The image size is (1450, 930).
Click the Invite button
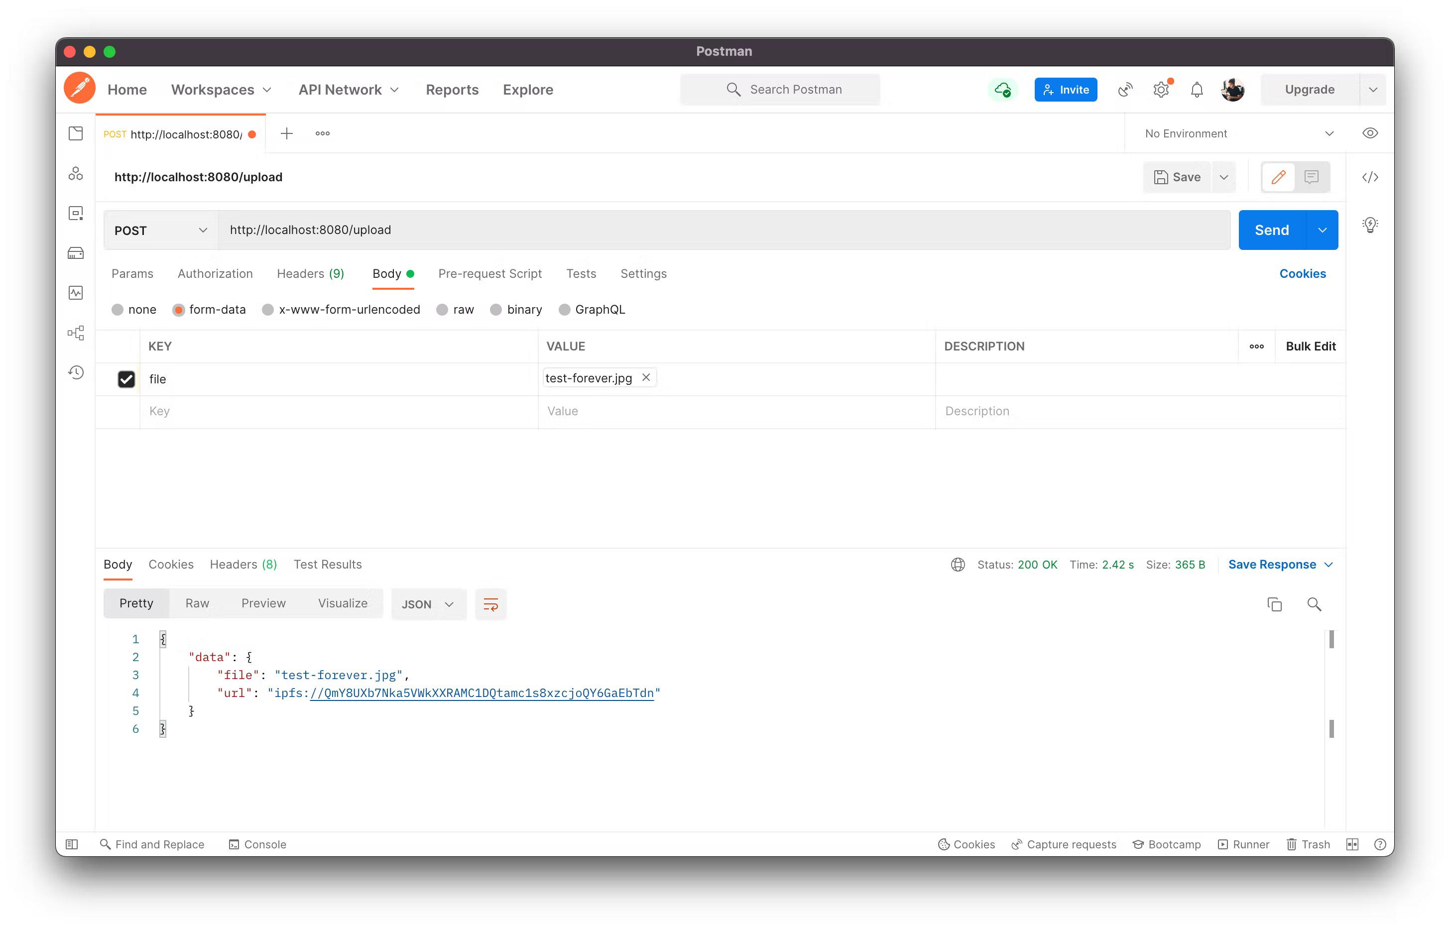[x=1066, y=90]
